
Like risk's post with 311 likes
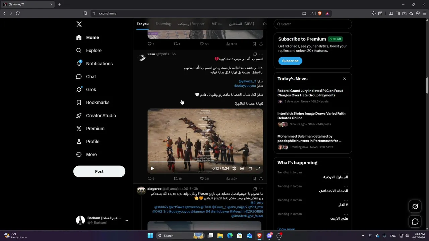coord(204,179)
